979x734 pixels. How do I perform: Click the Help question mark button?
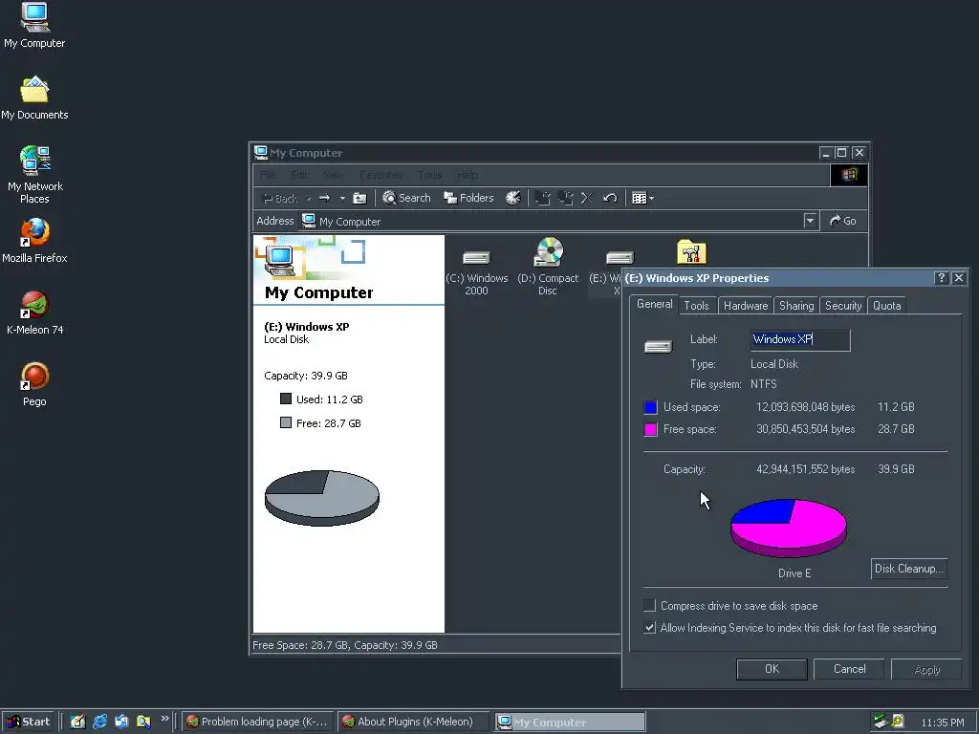tap(941, 278)
